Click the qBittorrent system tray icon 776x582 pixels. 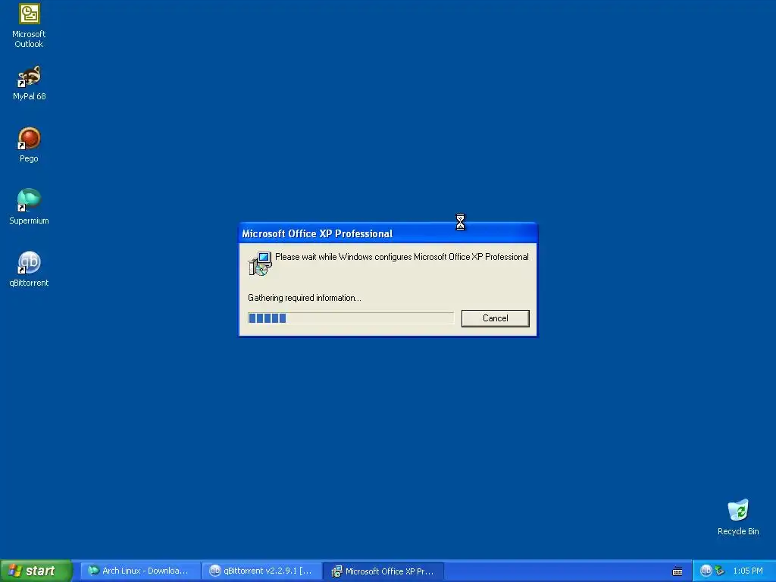point(706,571)
